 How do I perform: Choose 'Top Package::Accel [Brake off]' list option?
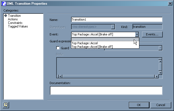coord(92,47)
